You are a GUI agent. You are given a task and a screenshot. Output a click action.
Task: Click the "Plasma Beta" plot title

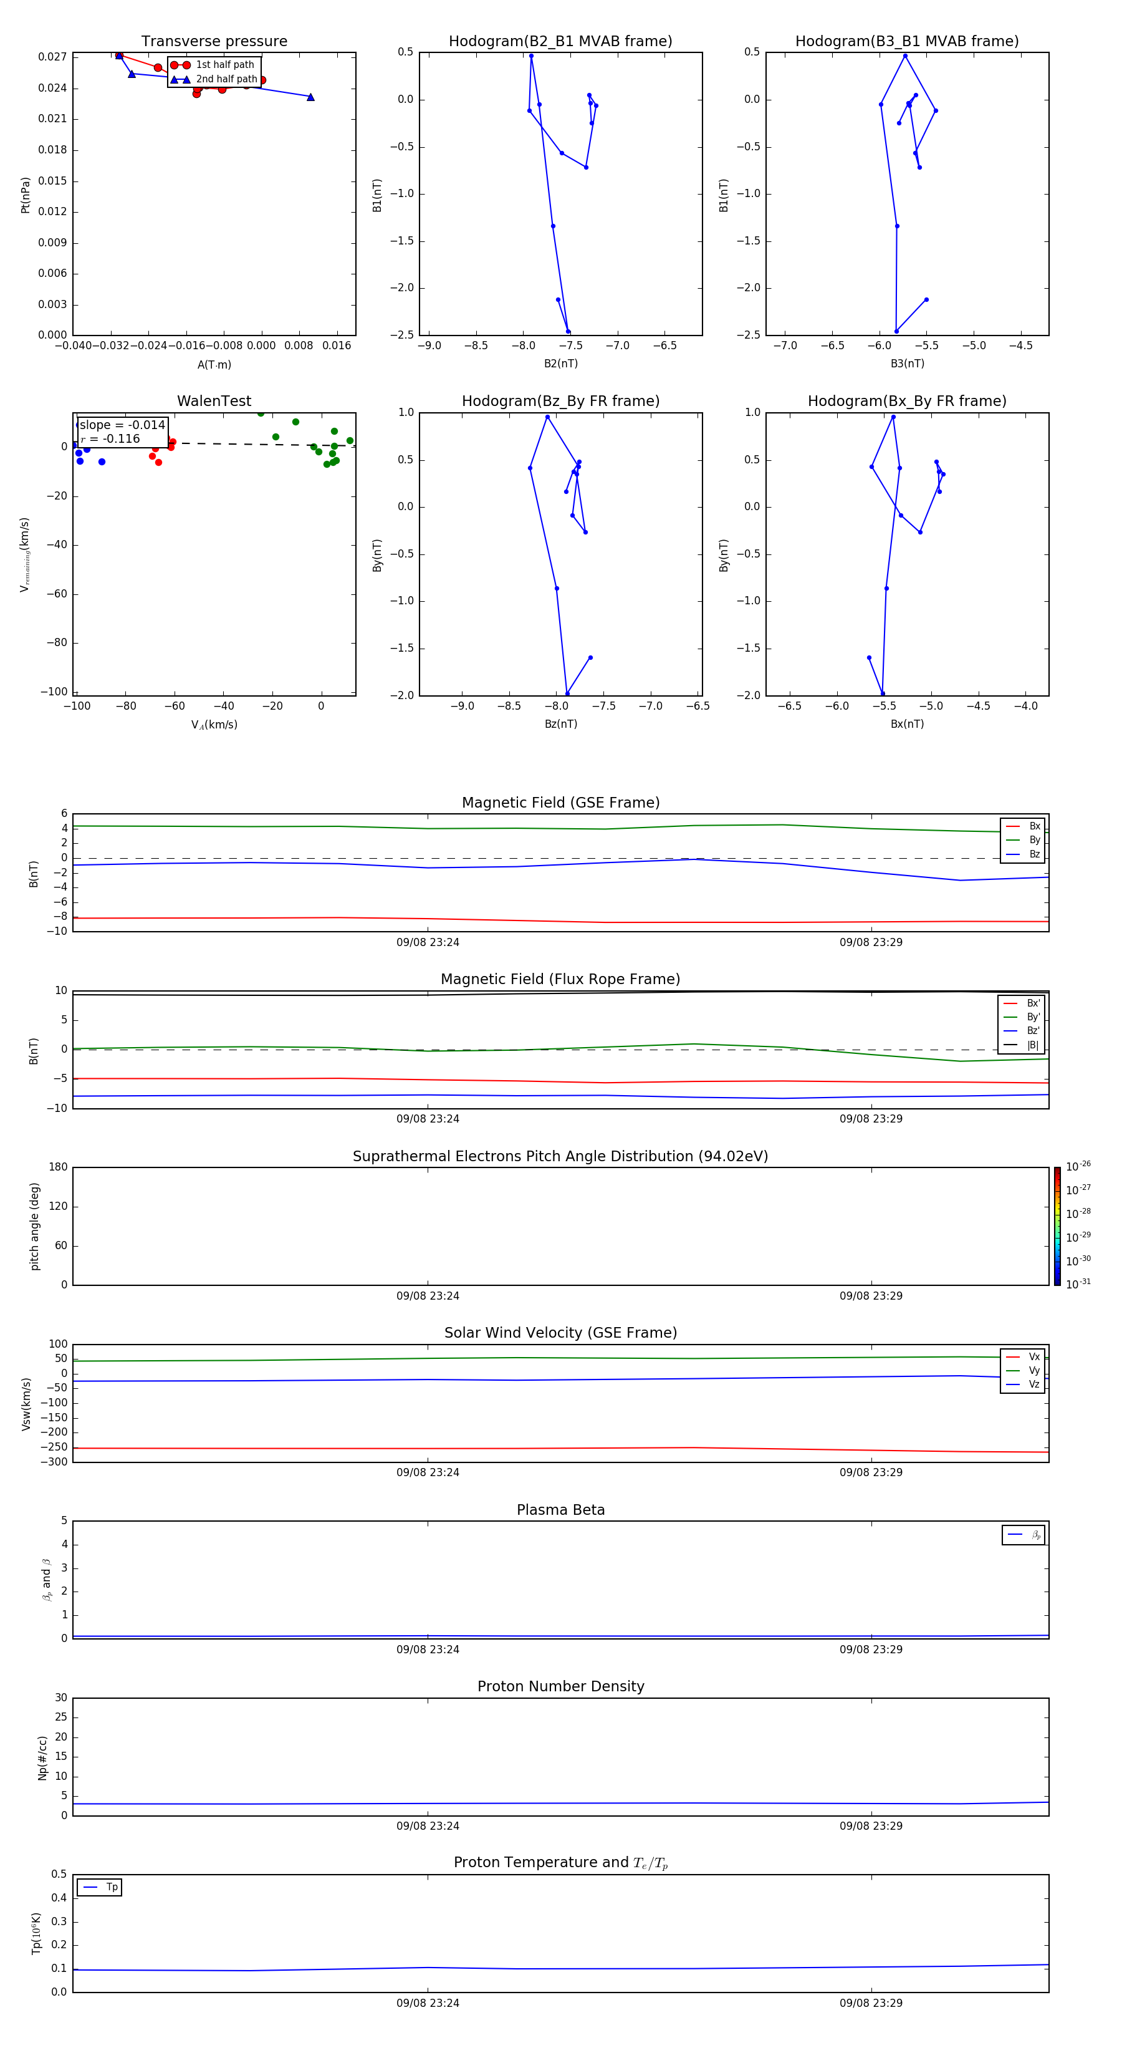point(560,1510)
